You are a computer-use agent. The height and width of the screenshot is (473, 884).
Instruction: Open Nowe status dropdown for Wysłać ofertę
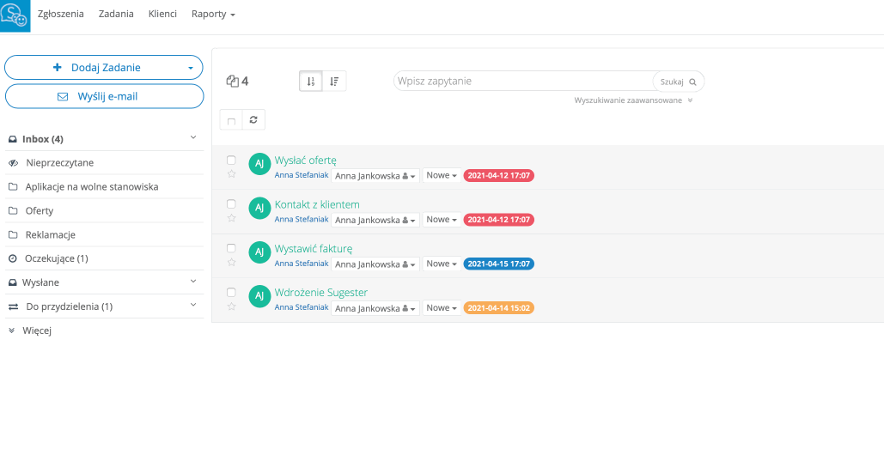442,175
